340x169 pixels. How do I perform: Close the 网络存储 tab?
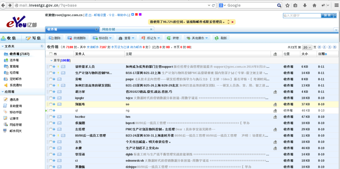coord(151,29)
